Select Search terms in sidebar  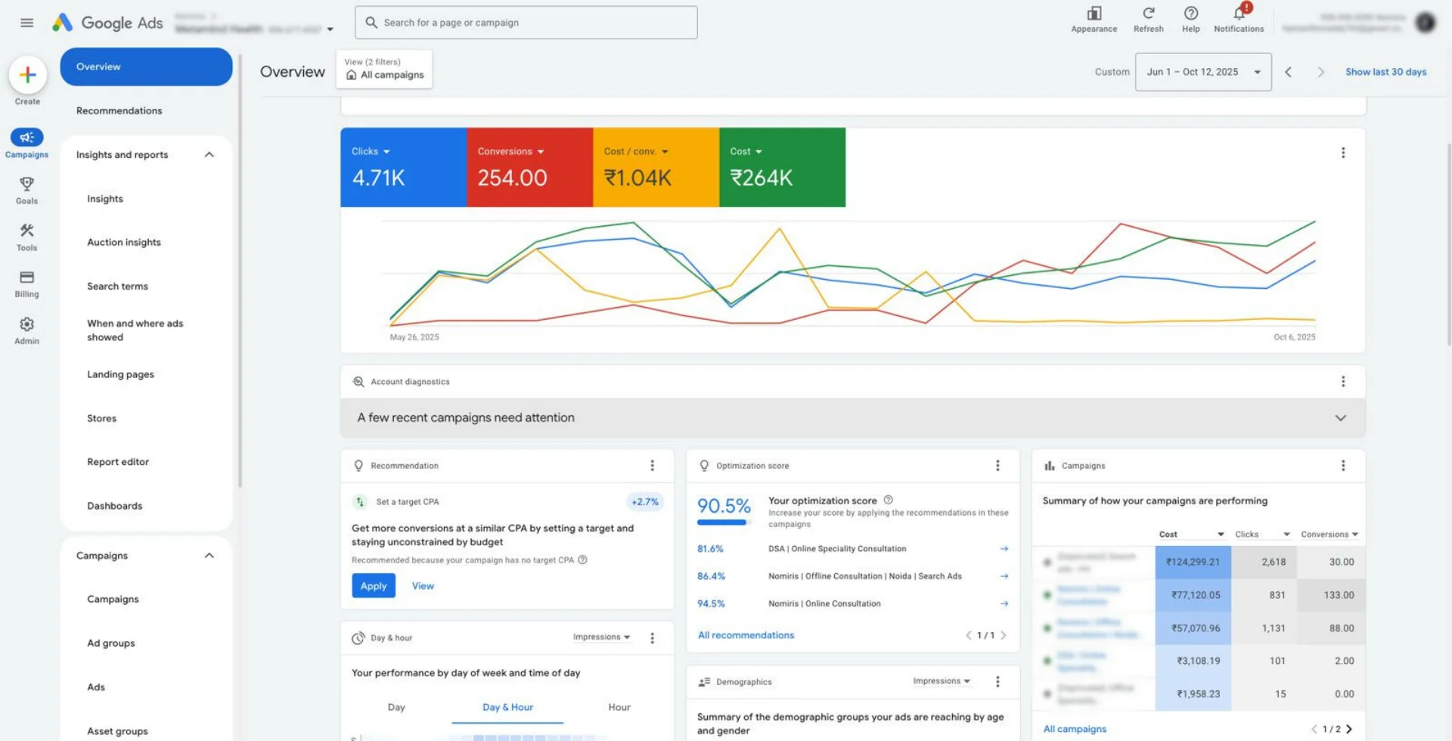coord(117,287)
